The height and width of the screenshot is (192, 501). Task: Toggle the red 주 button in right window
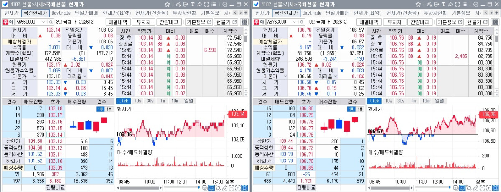point(257,22)
